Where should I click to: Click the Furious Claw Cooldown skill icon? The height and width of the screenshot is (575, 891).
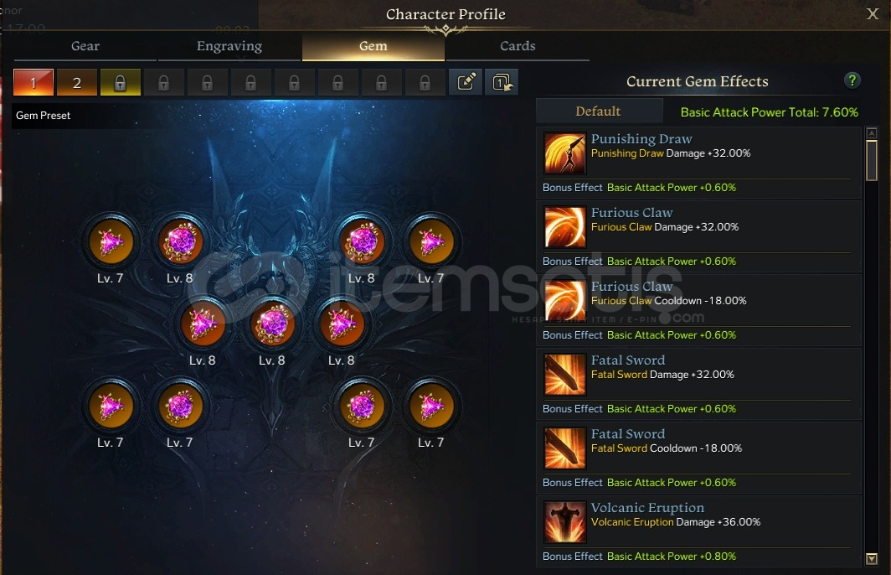tap(564, 300)
